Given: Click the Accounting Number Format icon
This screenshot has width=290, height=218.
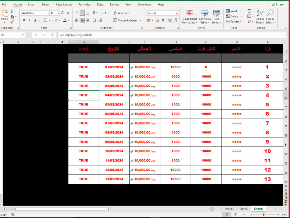Looking at the screenshot, I should tap(148, 20).
